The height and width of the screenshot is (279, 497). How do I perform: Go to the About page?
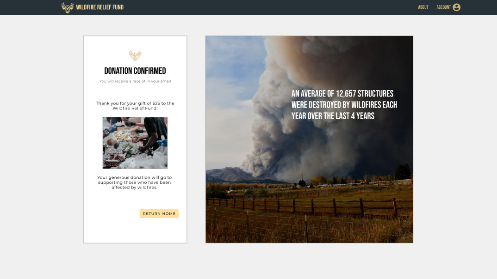[x=423, y=7]
